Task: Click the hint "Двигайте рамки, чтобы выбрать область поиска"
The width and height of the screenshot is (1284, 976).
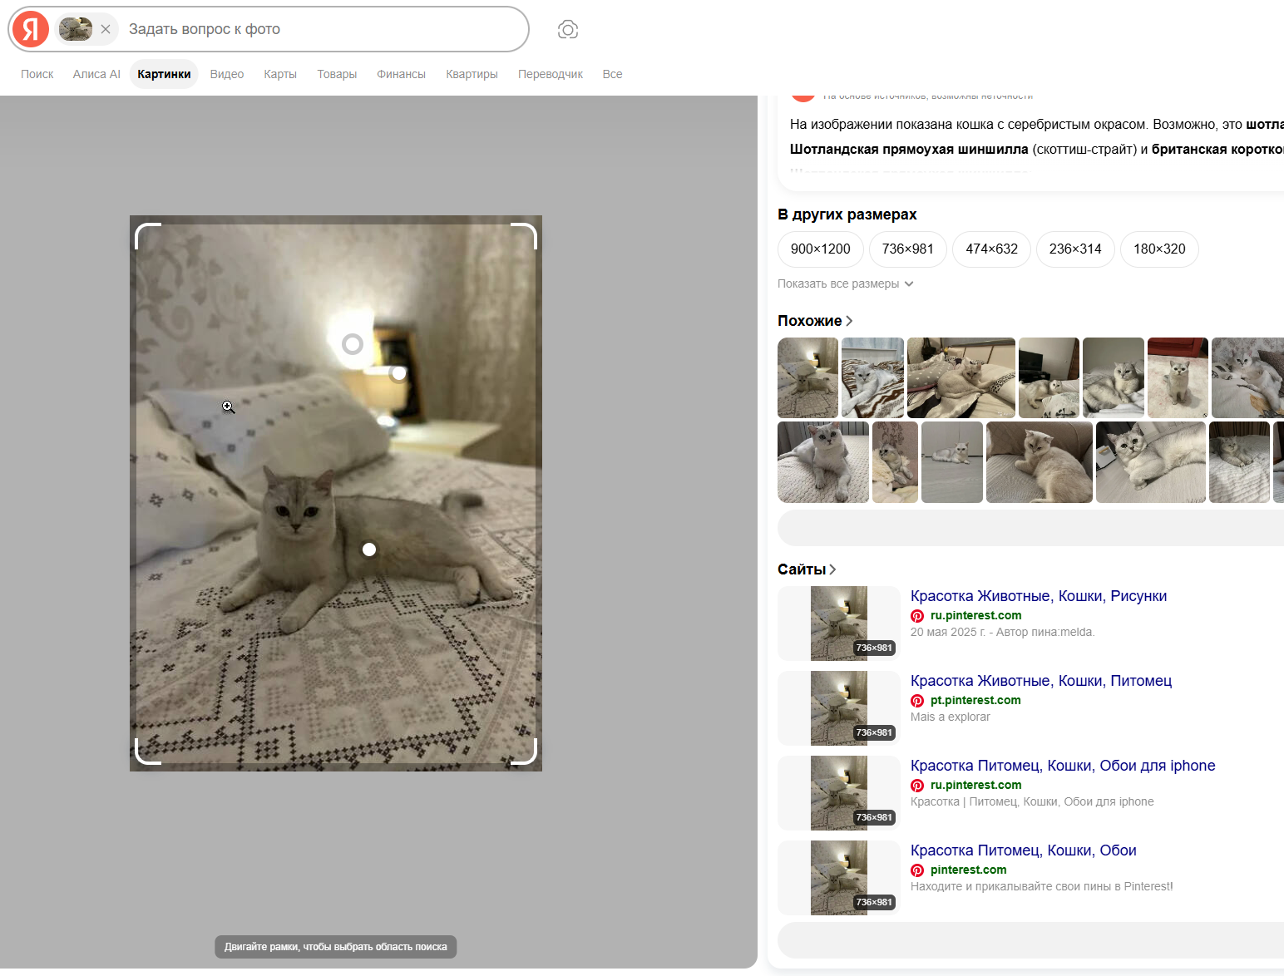Action: click(336, 947)
